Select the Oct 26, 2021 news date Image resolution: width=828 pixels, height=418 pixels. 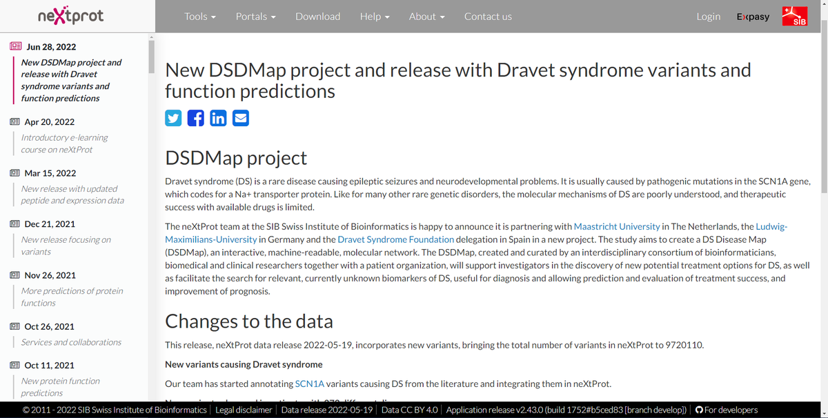(49, 327)
